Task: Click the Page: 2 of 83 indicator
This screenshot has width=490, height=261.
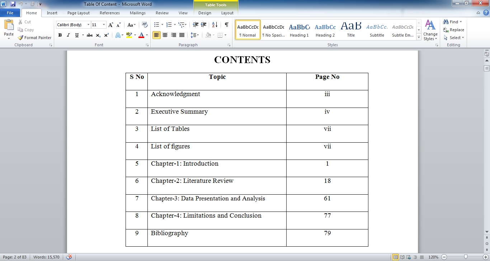Action: (15, 257)
